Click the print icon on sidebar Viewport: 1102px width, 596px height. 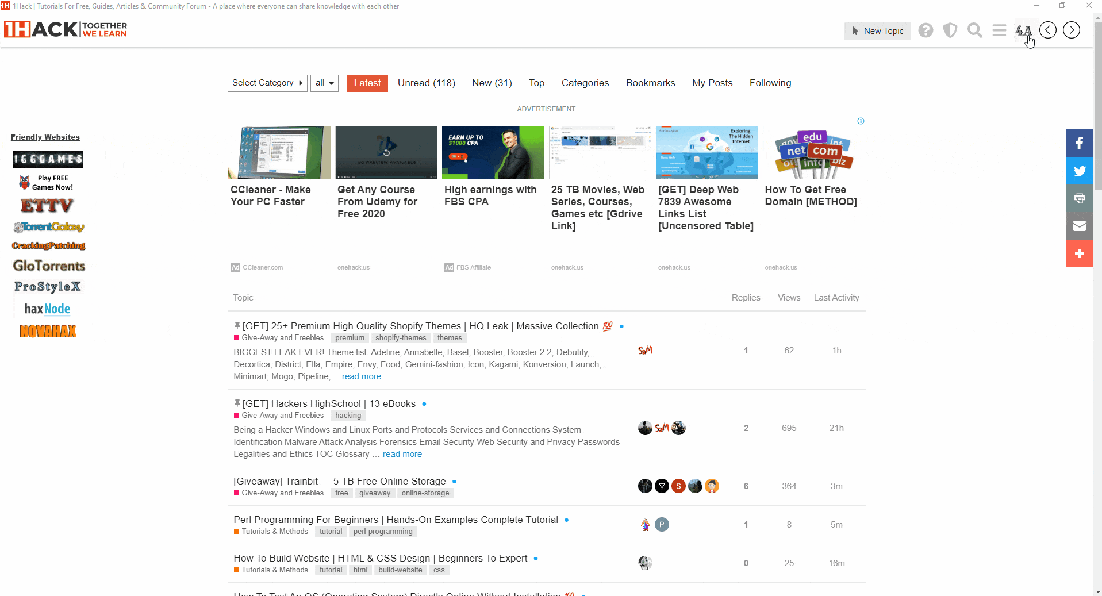pyautogui.click(x=1080, y=198)
